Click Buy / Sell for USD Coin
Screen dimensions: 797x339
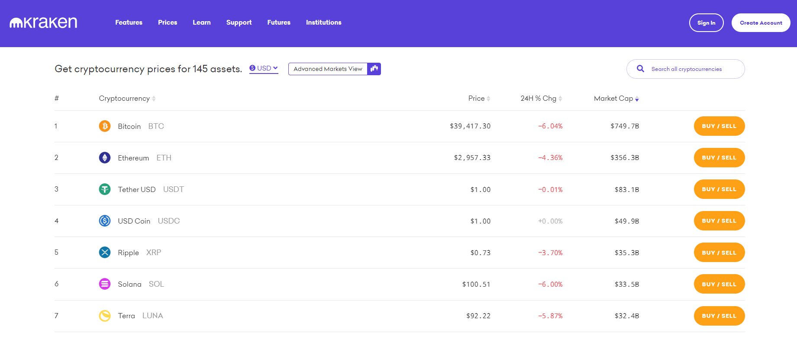coord(719,221)
